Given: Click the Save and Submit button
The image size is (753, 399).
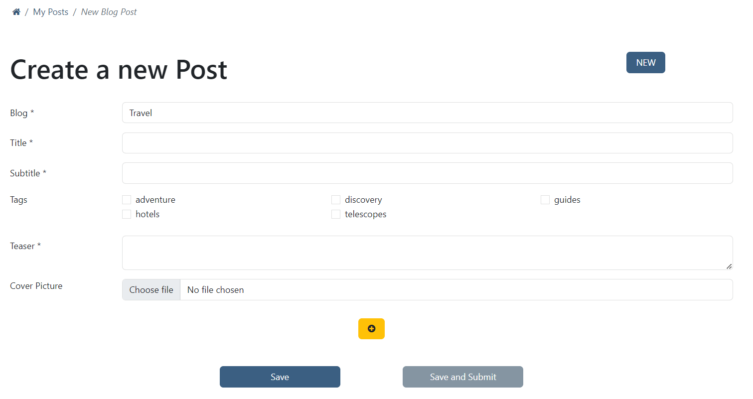Looking at the screenshot, I should click(462, 377).
